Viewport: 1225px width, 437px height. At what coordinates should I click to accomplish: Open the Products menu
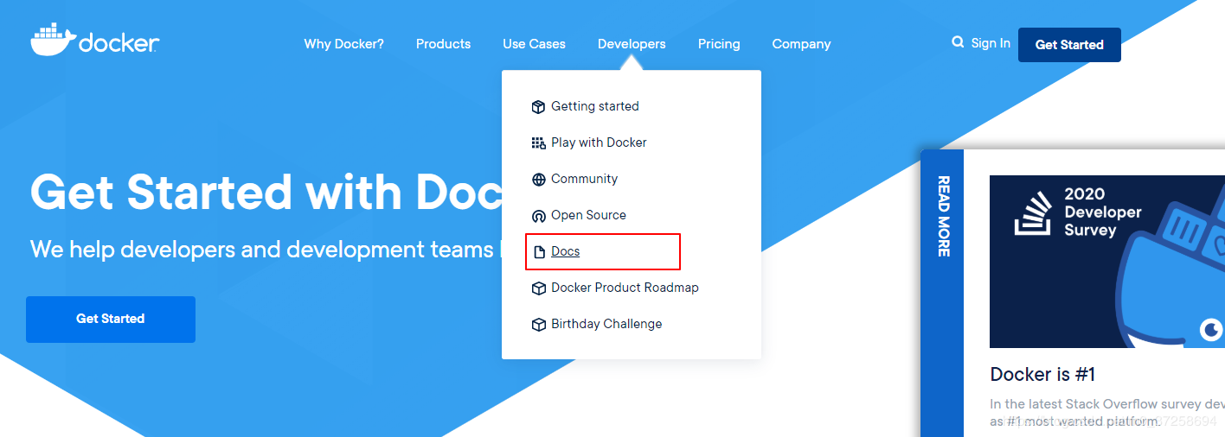pos(443,44)
